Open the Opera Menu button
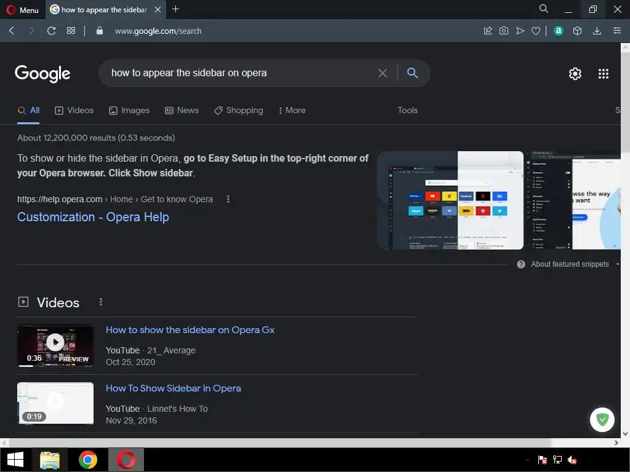The height and width of the screenshot is (472, 630). [x=23, y=10]
